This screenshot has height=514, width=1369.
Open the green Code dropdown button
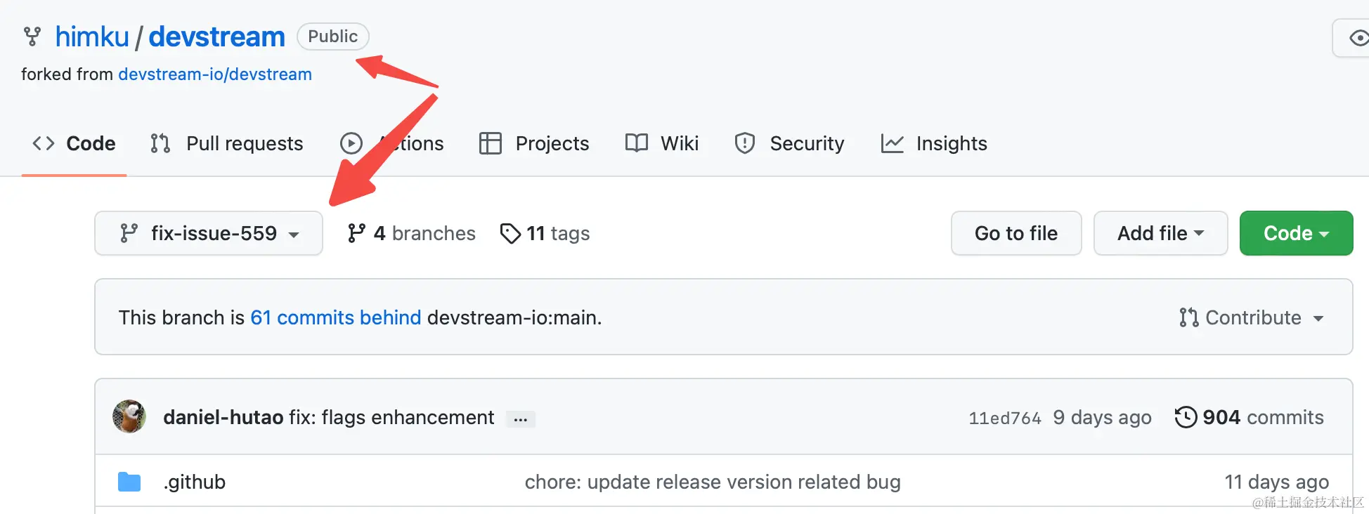click(x=1297, y=233)
